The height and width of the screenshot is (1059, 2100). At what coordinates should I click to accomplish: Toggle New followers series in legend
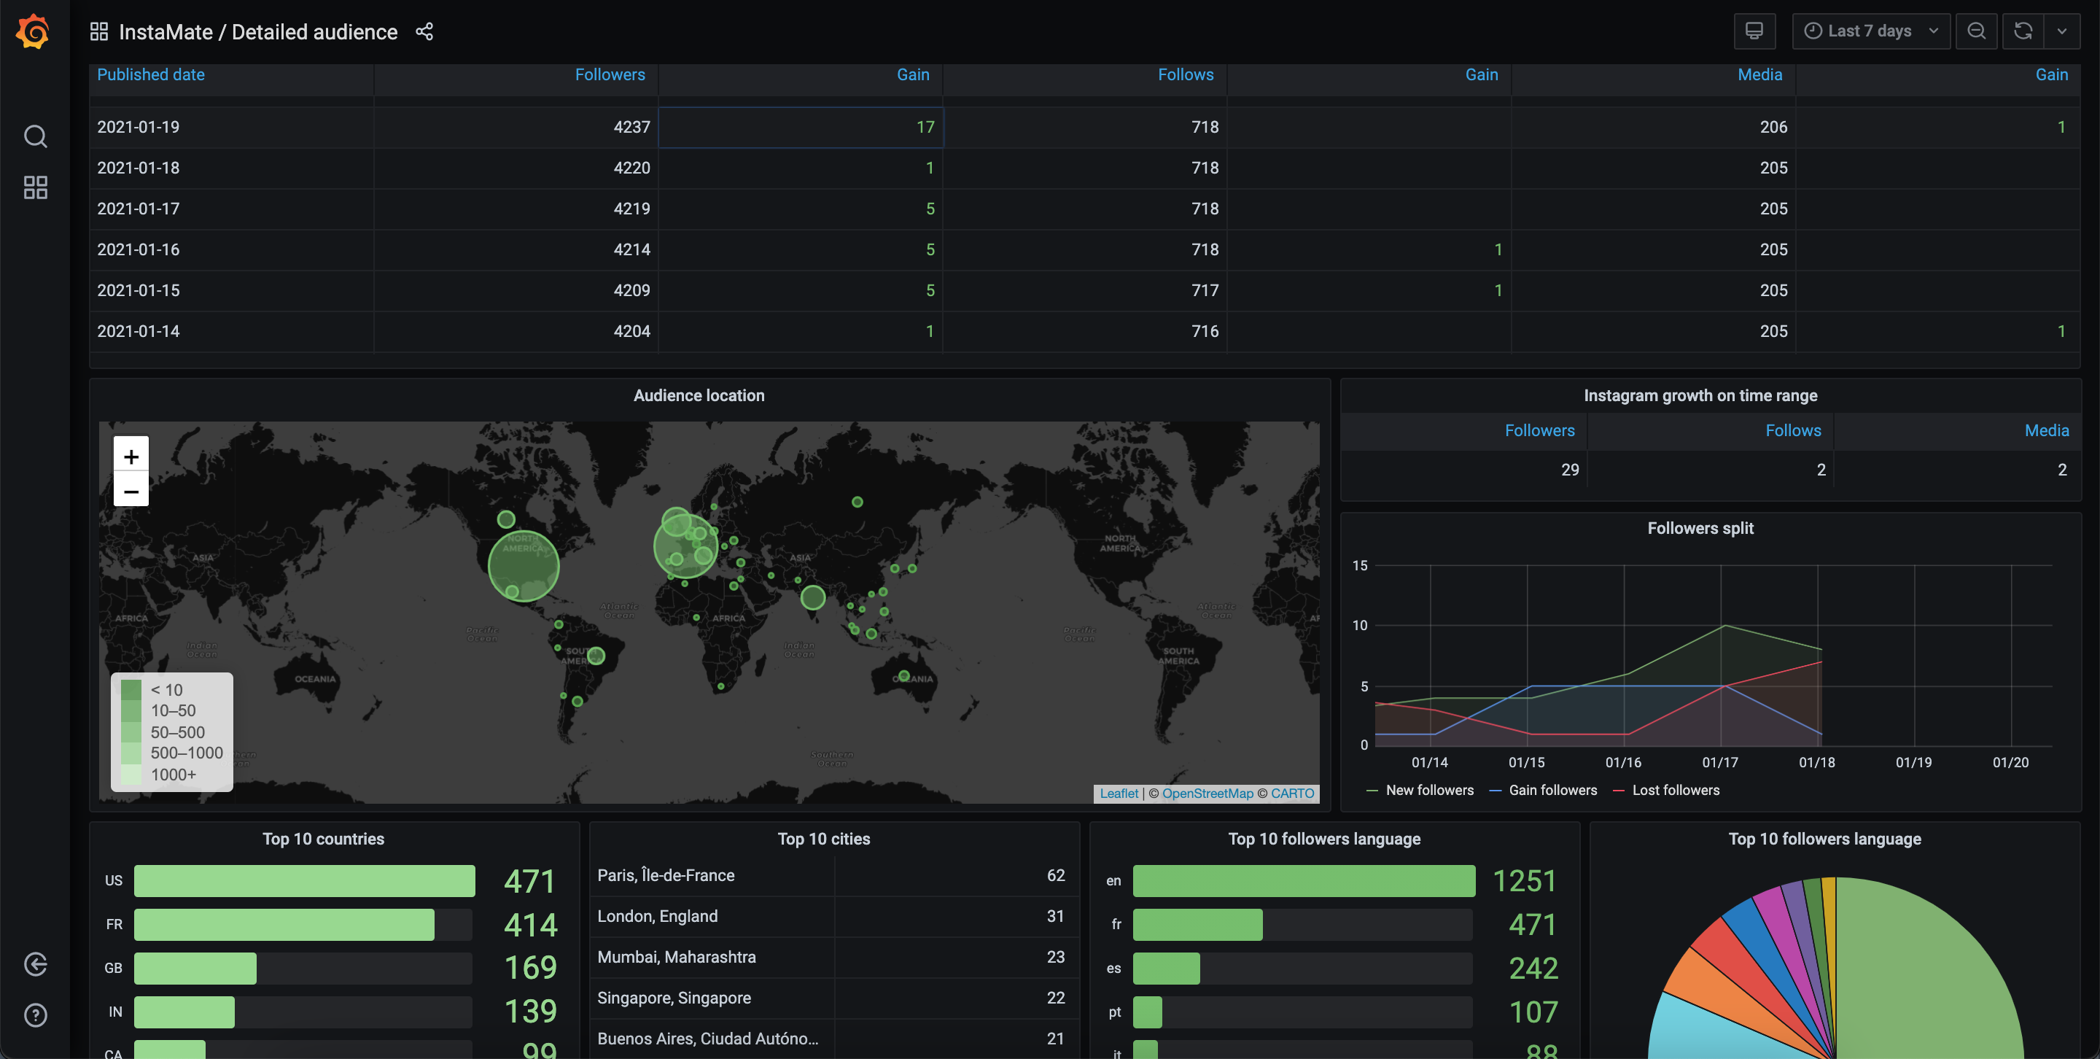tap(1429, 790)
